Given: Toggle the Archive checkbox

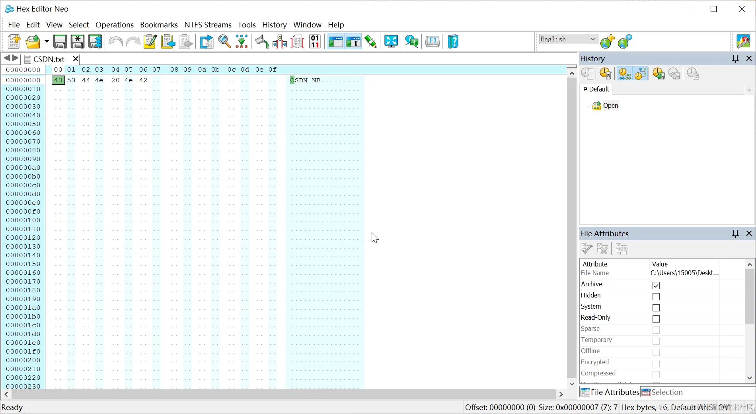Looking at the screenshot, I should coord(656,286).
